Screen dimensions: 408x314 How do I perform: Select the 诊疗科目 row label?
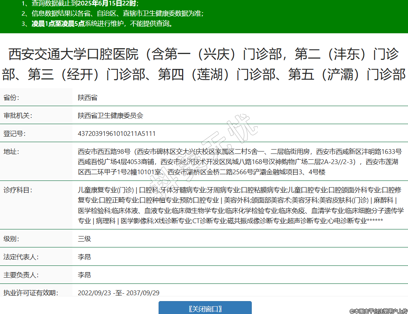[18, 190]
